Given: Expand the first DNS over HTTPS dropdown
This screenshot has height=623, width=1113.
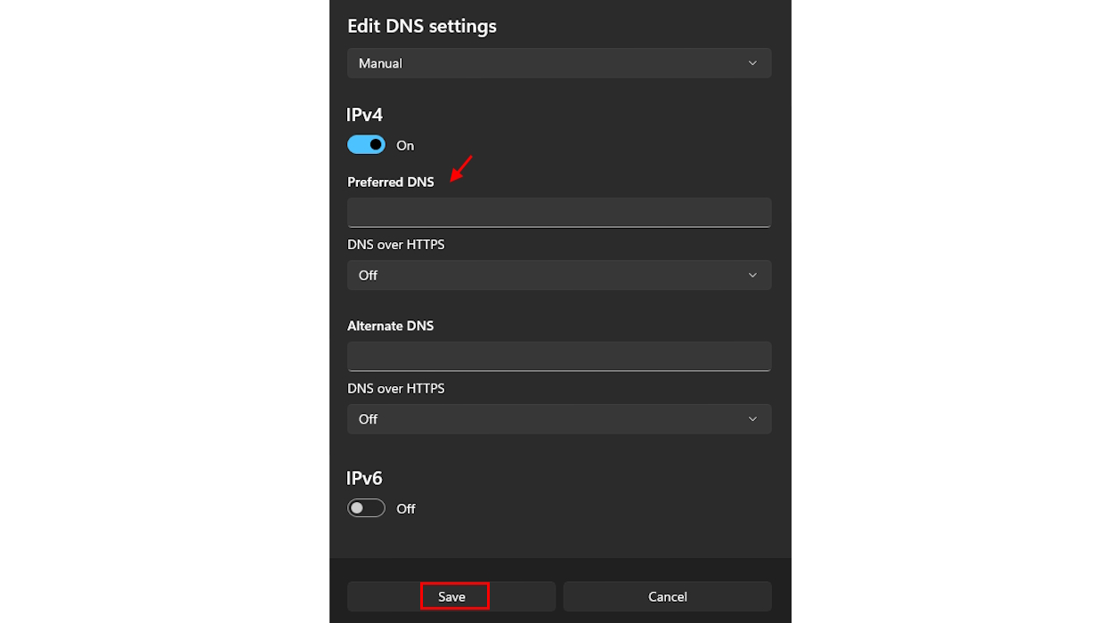Looking at the screenshot, I should point(559,275).
